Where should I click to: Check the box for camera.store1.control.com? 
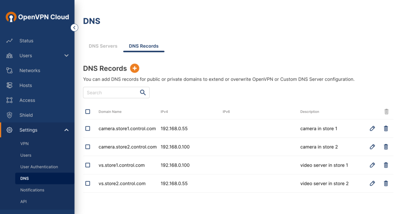(88, 129)
